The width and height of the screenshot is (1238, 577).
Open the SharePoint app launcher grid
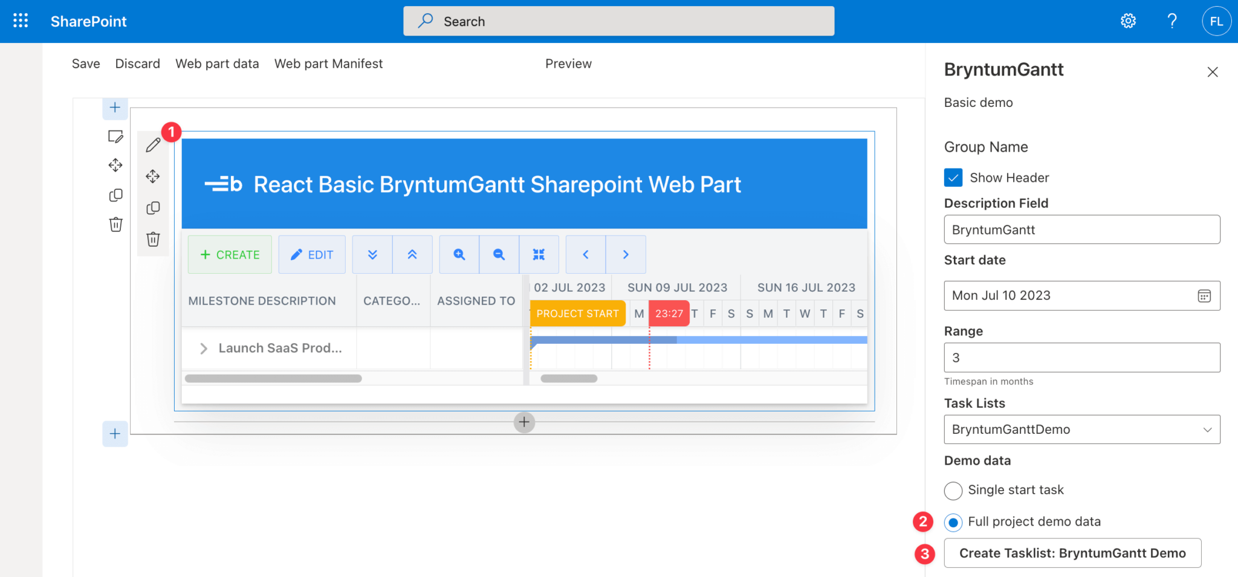pos(21,21)
